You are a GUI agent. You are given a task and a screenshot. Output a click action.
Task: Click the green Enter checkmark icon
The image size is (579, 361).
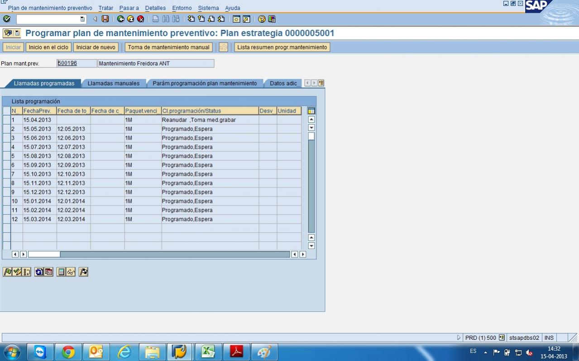pos(6,19)
